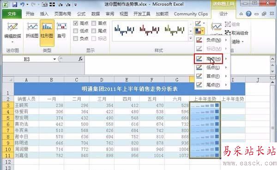Click in the Name Box showing H3

point(27,59)
